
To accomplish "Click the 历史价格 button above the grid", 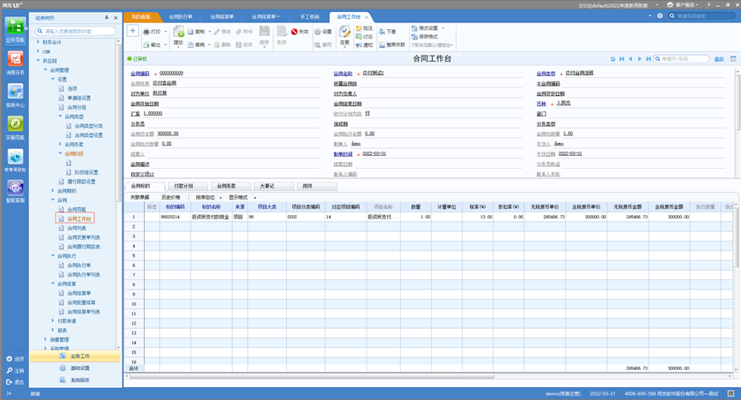I will 170,197.
